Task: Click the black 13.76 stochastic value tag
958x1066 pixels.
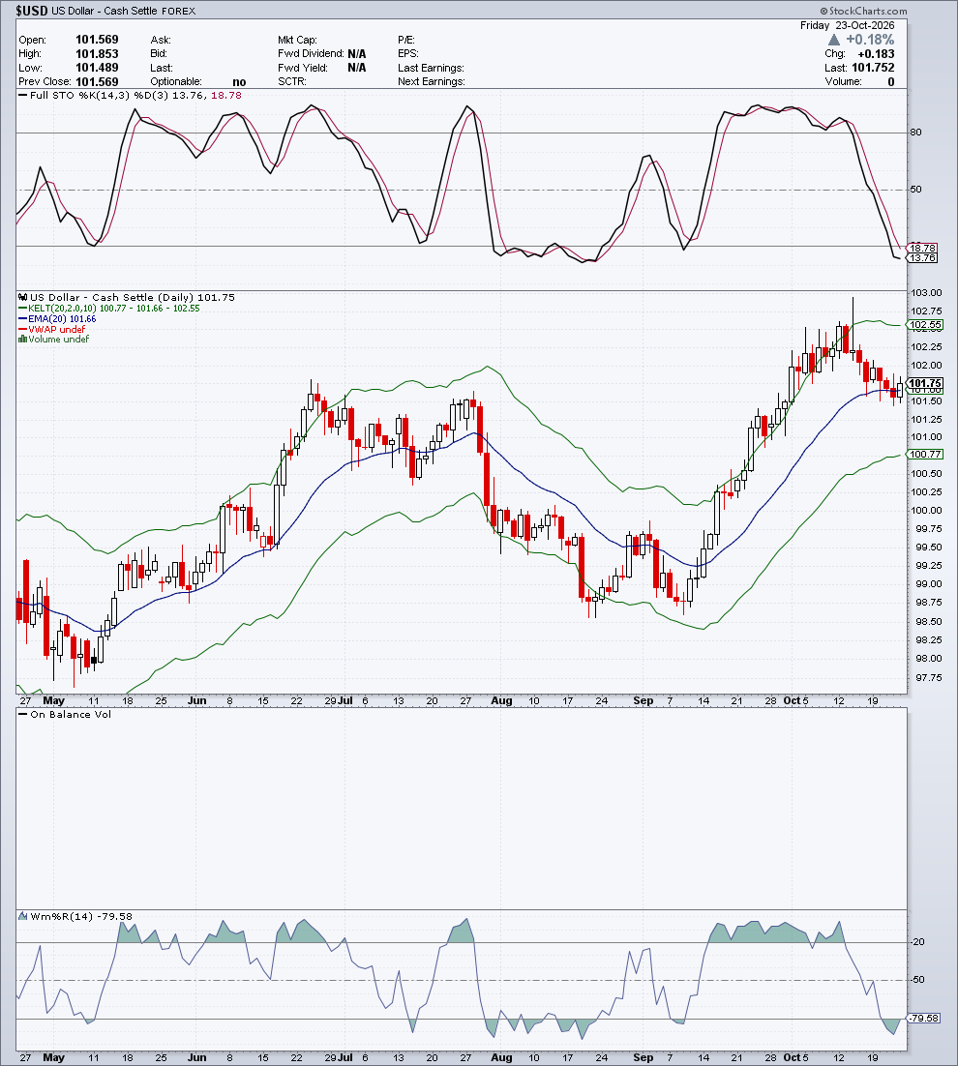Action: pos(922,257)
